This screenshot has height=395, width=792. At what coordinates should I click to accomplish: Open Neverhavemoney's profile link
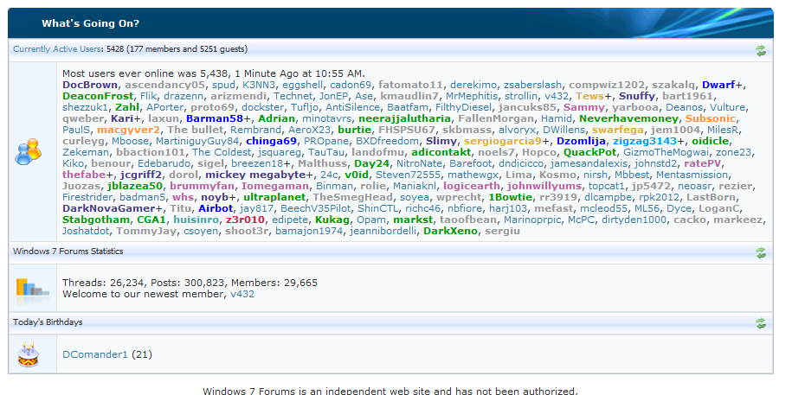coord(628,118)
